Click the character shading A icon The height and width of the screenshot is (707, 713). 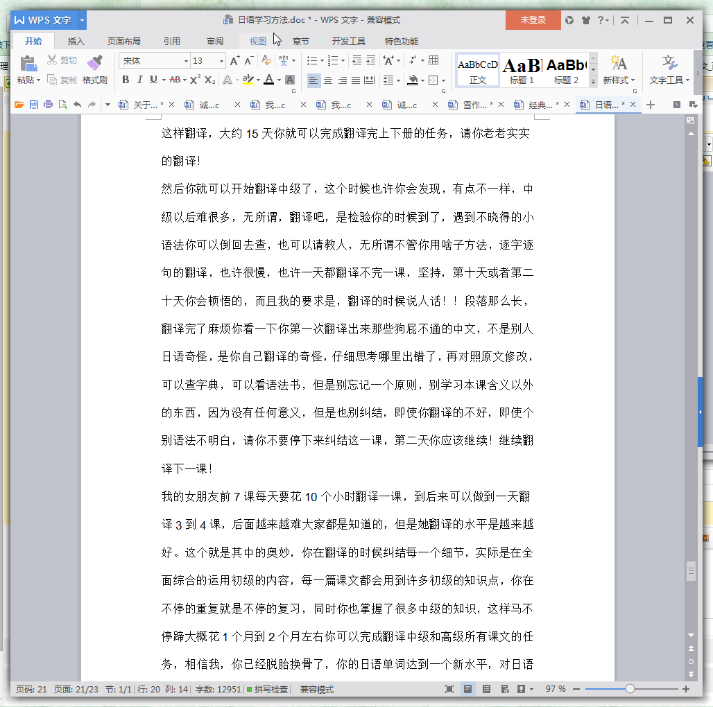pos(290,80)
